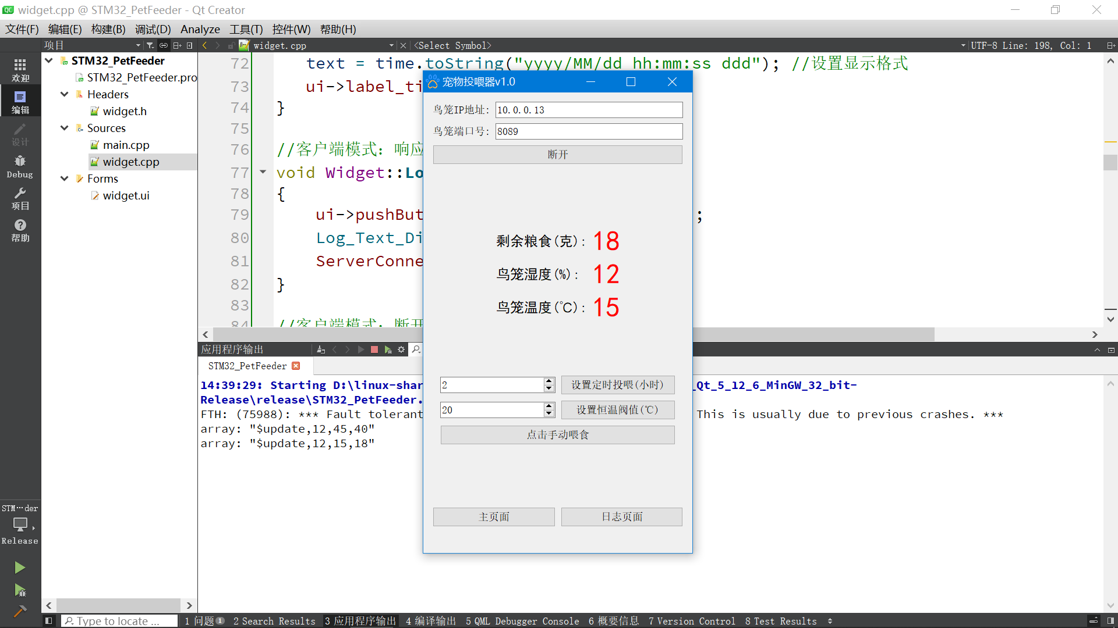Switch to Debug mode in left sidebar

click(20, 166)
